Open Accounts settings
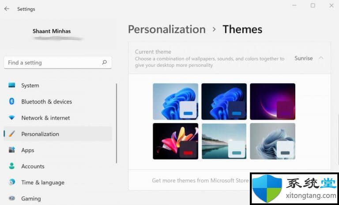 (33, 166)
